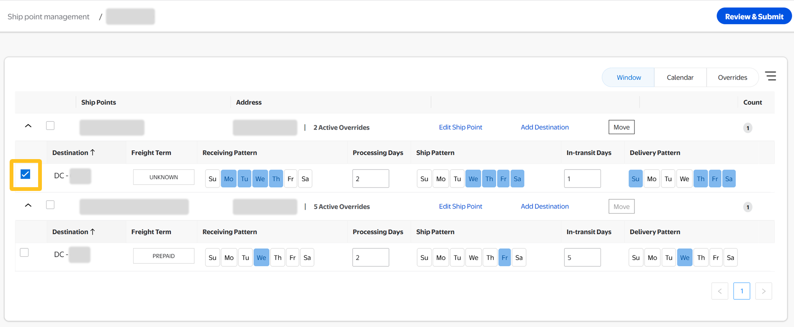The height and width of the screenshot is (327, 794).
Task: Click Edit Ship Point for the first ship point
Action: click(x=460, y=127)
